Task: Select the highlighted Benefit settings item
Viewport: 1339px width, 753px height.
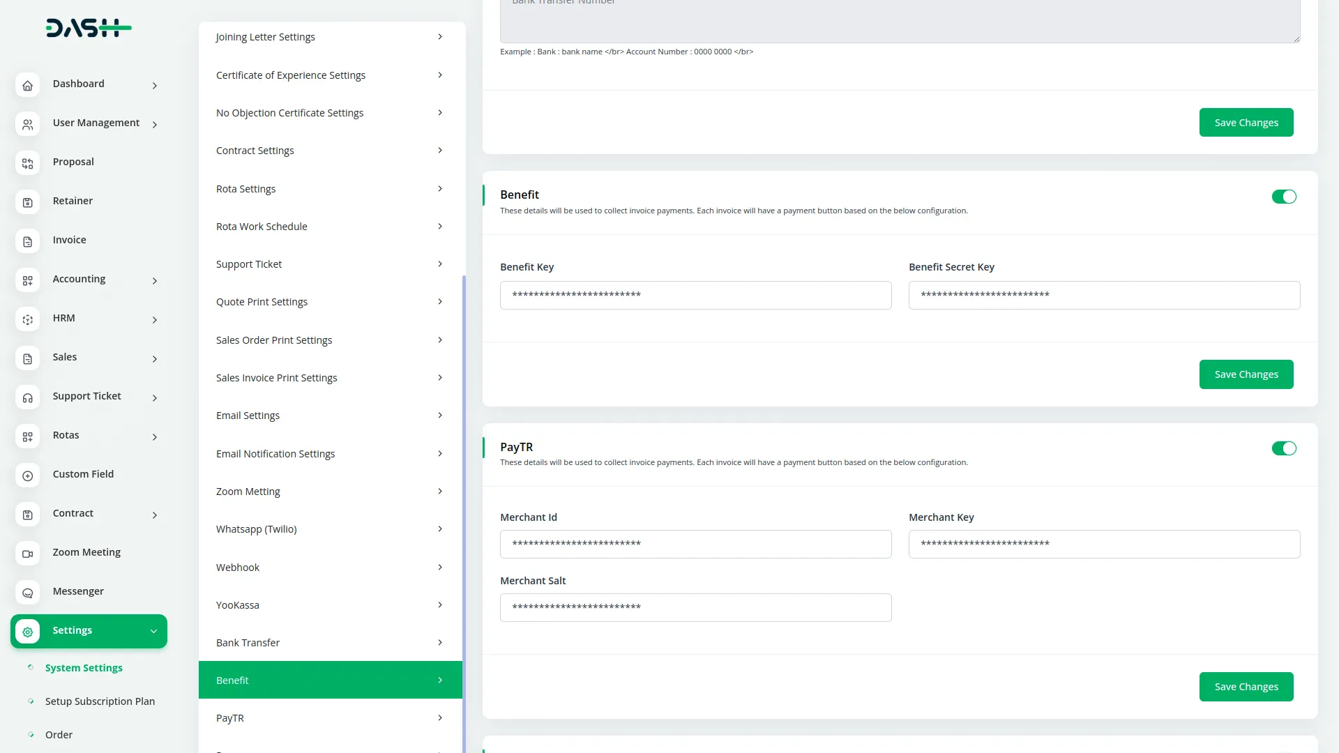Action: tap(330, 680)
